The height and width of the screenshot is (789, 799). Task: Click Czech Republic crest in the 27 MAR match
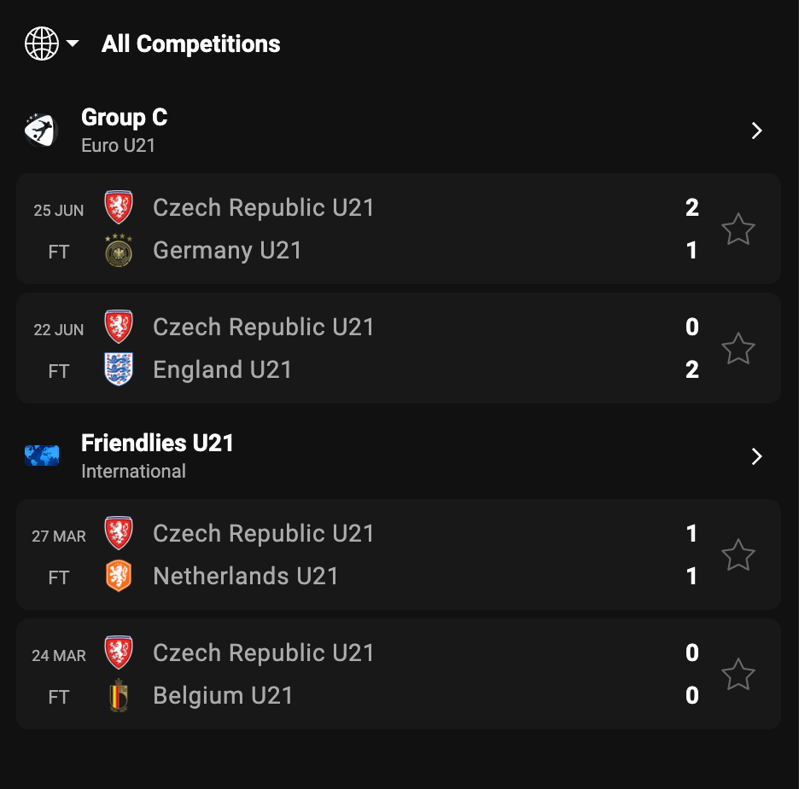tap(119, 534)
